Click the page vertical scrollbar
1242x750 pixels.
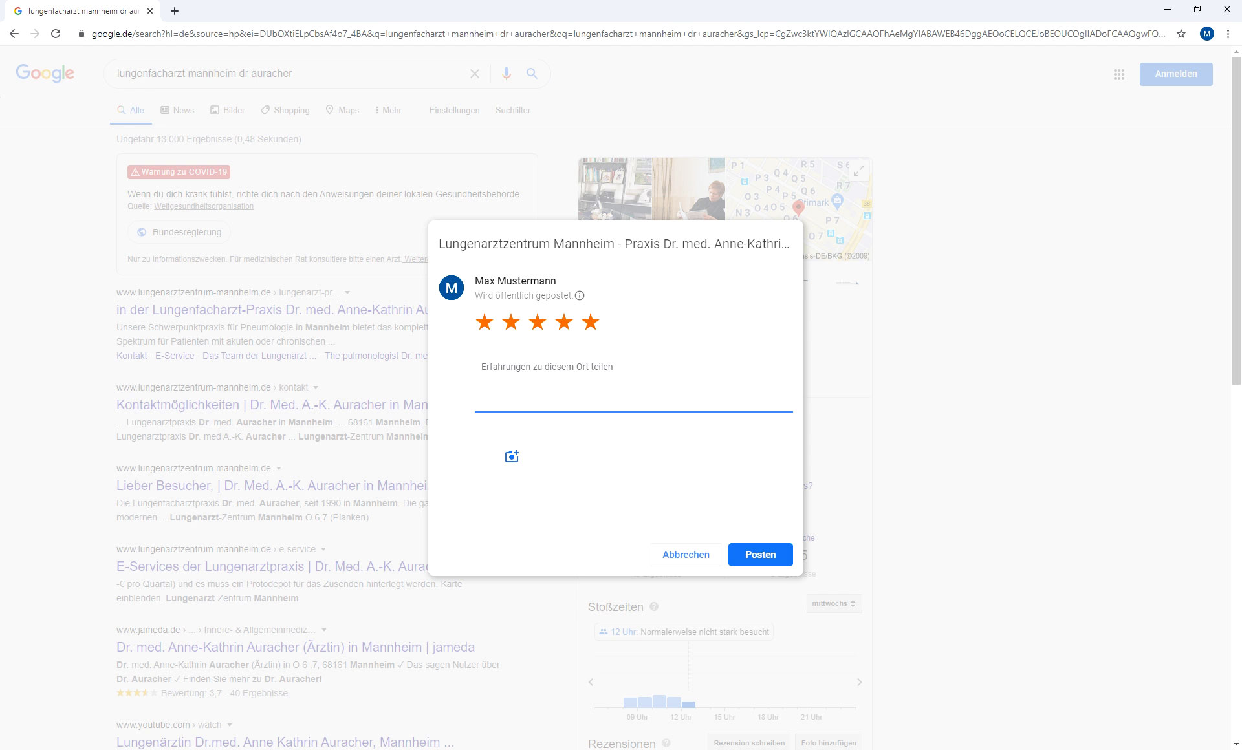tap(1236, 220)
